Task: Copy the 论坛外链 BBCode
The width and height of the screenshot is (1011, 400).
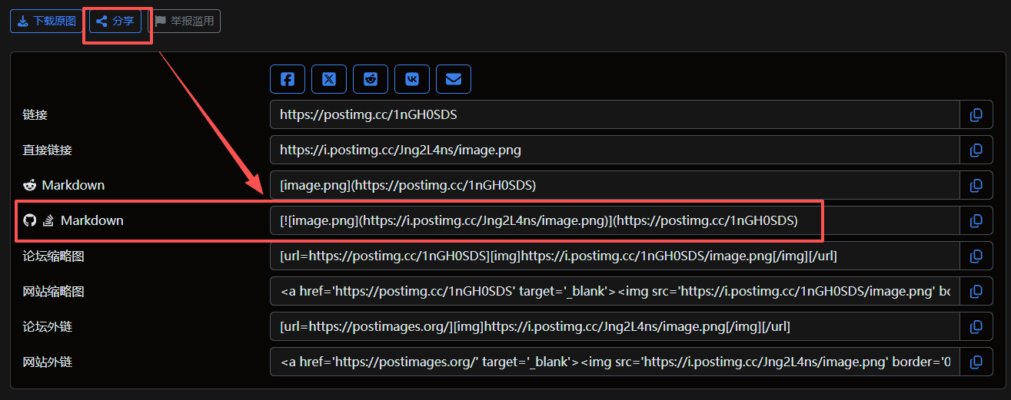Action: [976, 327]
